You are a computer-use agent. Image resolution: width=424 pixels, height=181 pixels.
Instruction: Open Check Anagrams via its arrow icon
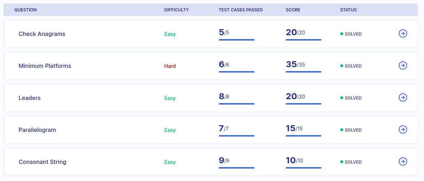click(403, 34)
